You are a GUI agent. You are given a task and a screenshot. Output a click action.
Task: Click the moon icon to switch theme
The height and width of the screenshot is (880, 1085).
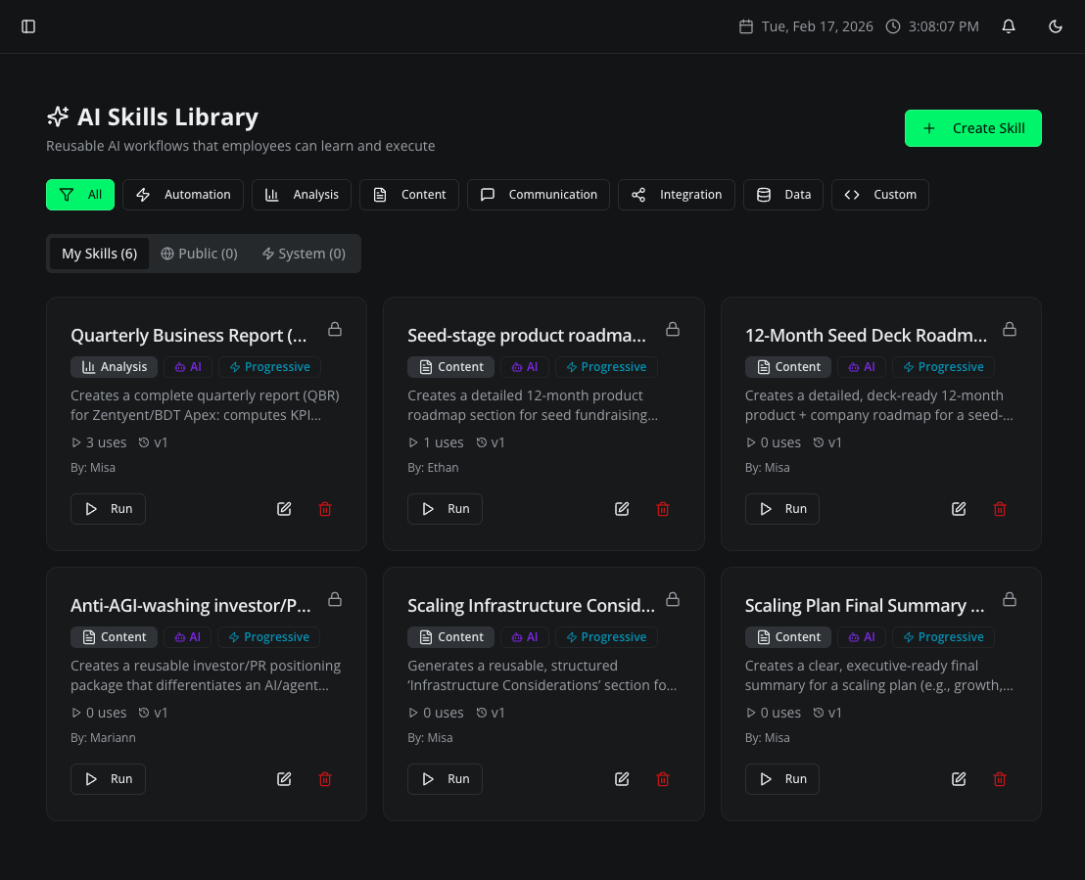point(1055,26)
